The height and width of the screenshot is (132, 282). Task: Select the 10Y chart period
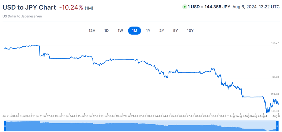[x=190, y=31]
